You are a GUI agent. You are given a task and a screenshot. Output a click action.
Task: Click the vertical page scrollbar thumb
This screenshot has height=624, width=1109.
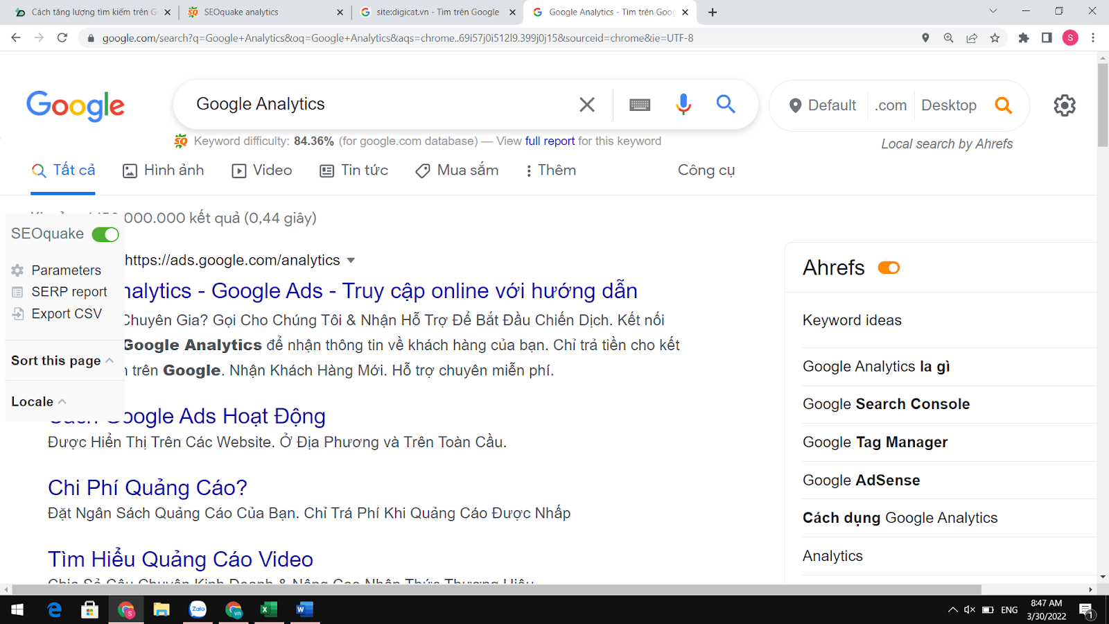coord(1103,104)
